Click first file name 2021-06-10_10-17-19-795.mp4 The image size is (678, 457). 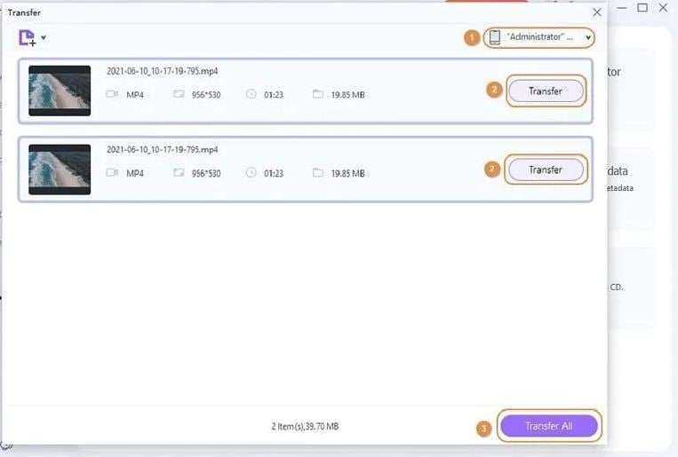tap(162, 71)
